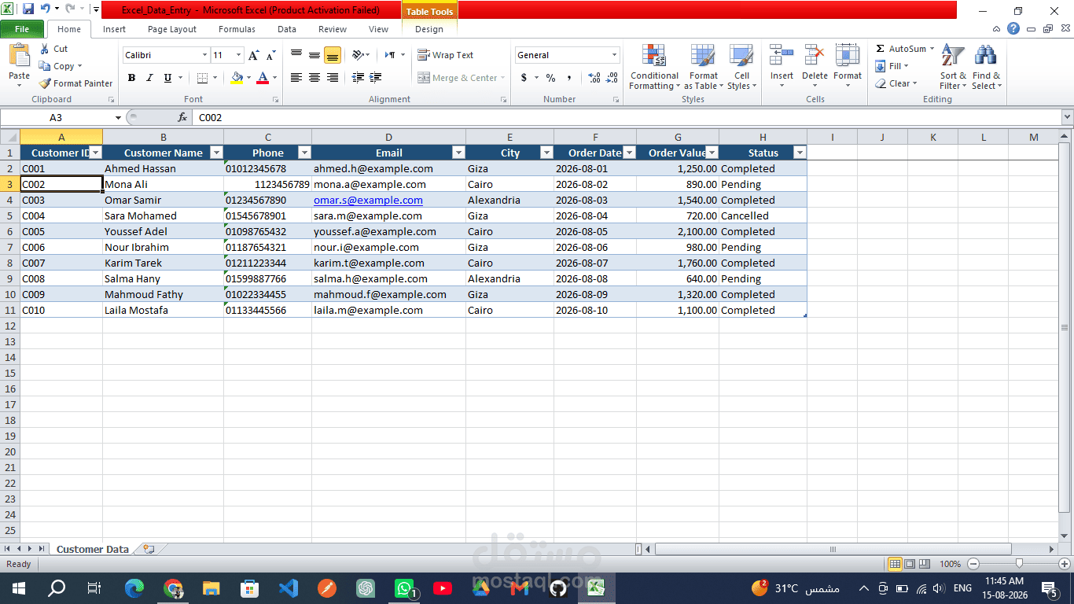1074x604 pixels.
Task: Switch to the Page Layout tab
Action: [172, 29]
